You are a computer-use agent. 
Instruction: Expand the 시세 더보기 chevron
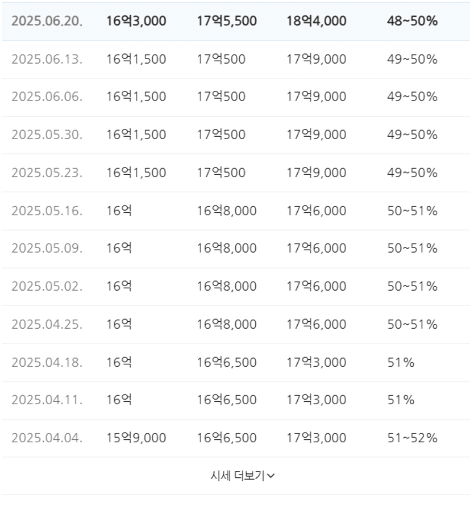coord(271,476)
